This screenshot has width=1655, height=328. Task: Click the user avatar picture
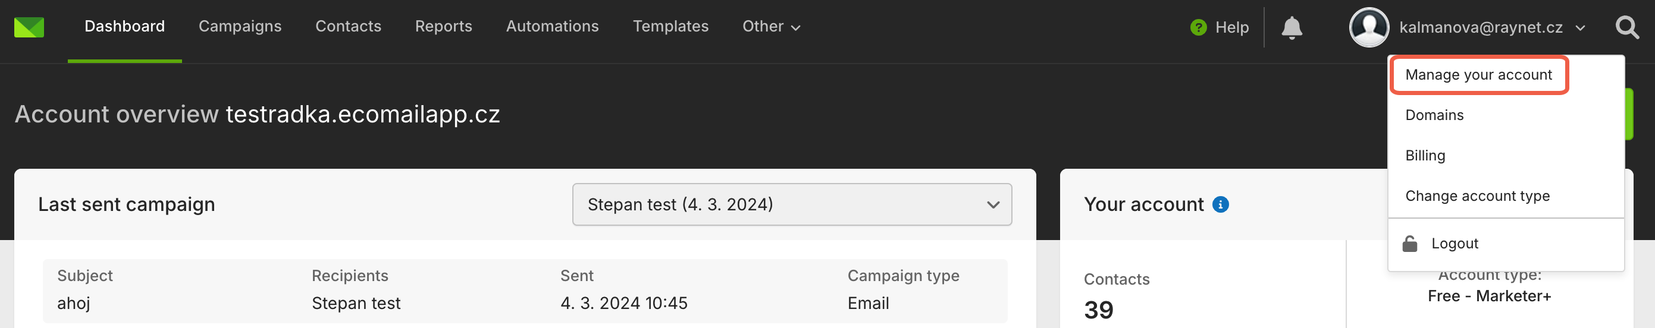pyautogui.click(x=1369, y=27)
